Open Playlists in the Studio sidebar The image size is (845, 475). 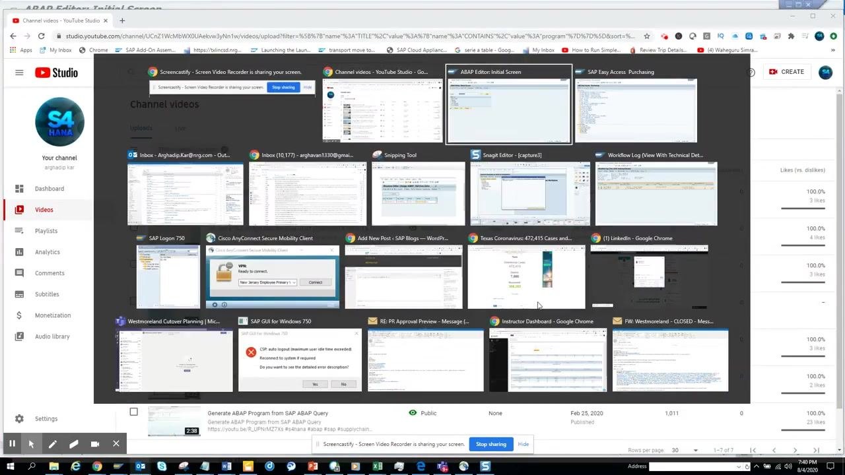pyautogui.click(x=46, y=231)
